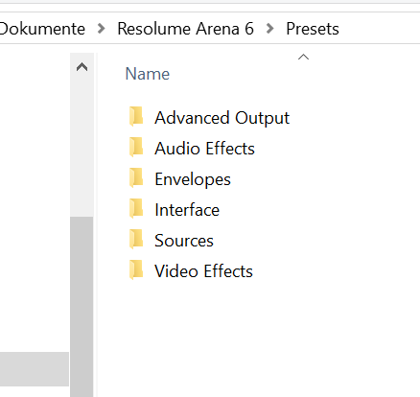420x397 pixels.
Task: Select the Envelopes folder name
Action: (193, 179)
